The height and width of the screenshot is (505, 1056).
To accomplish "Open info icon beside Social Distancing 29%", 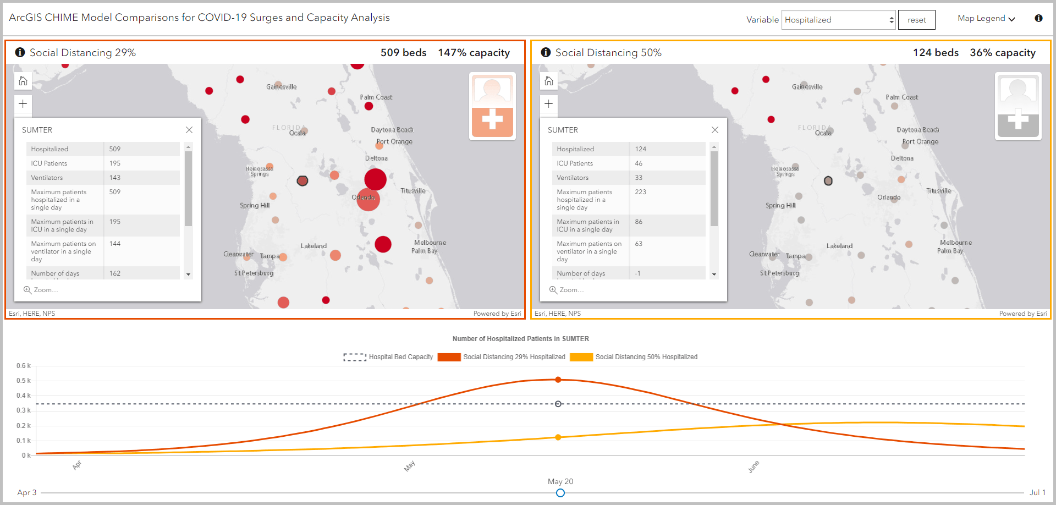I will point(20,52).
